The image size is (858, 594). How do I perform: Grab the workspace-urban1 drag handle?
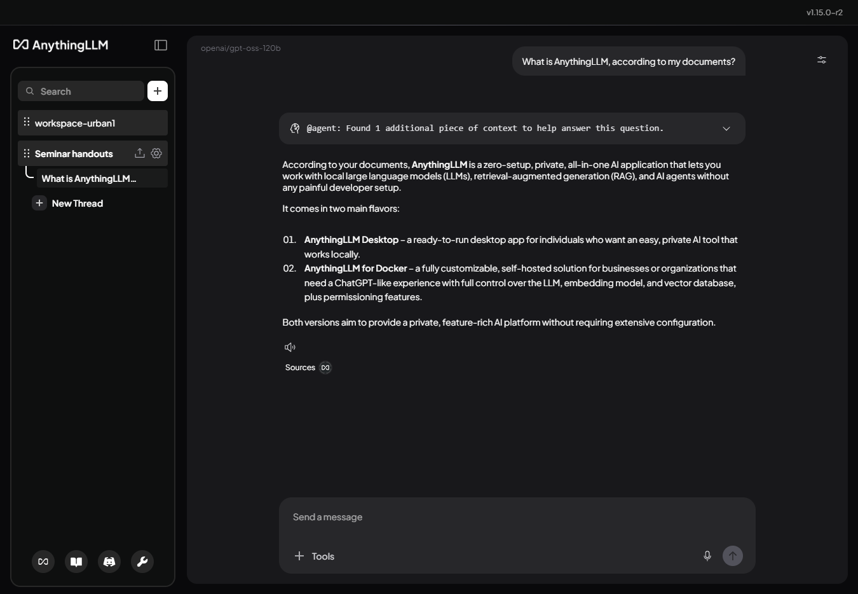click(27, 122)
